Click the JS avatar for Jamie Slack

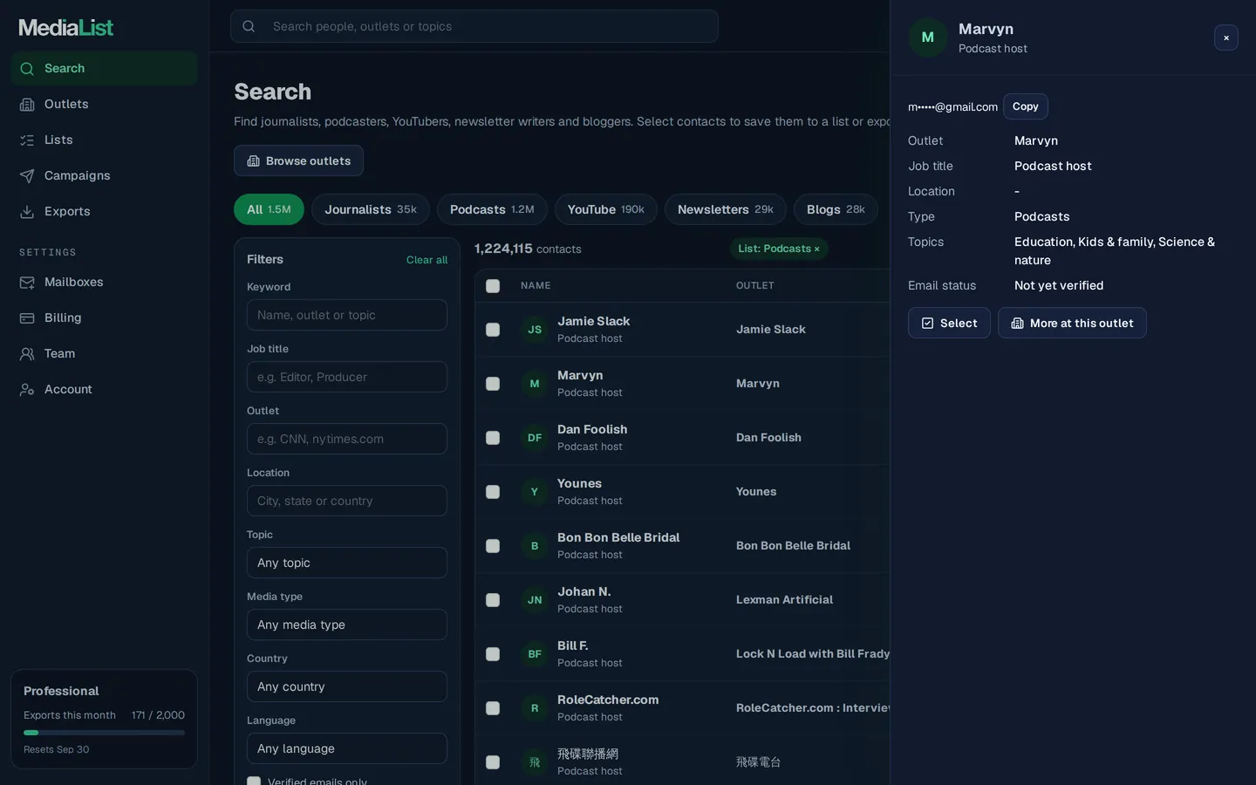[535, 330]
